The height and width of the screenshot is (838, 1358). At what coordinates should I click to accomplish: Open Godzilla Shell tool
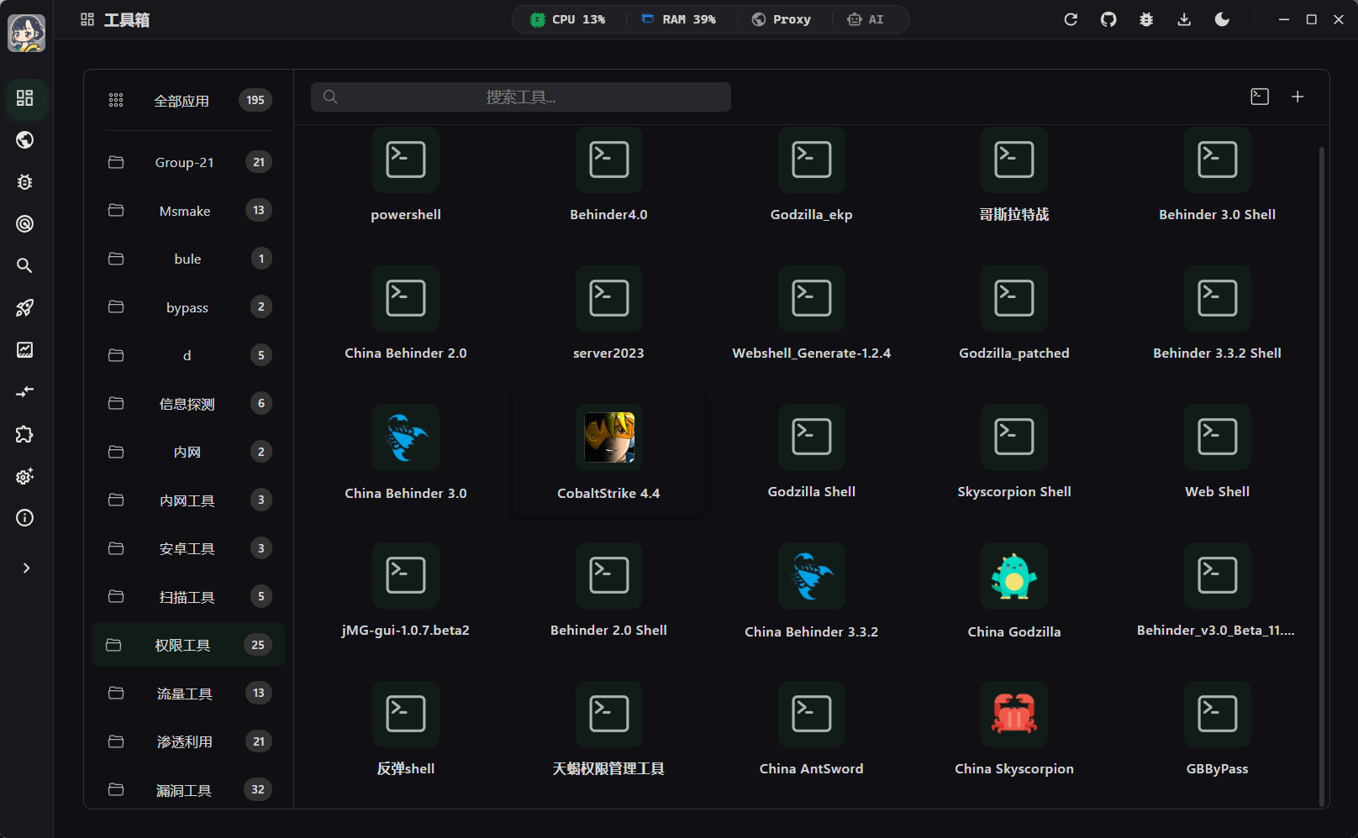(x=812, y=453)
